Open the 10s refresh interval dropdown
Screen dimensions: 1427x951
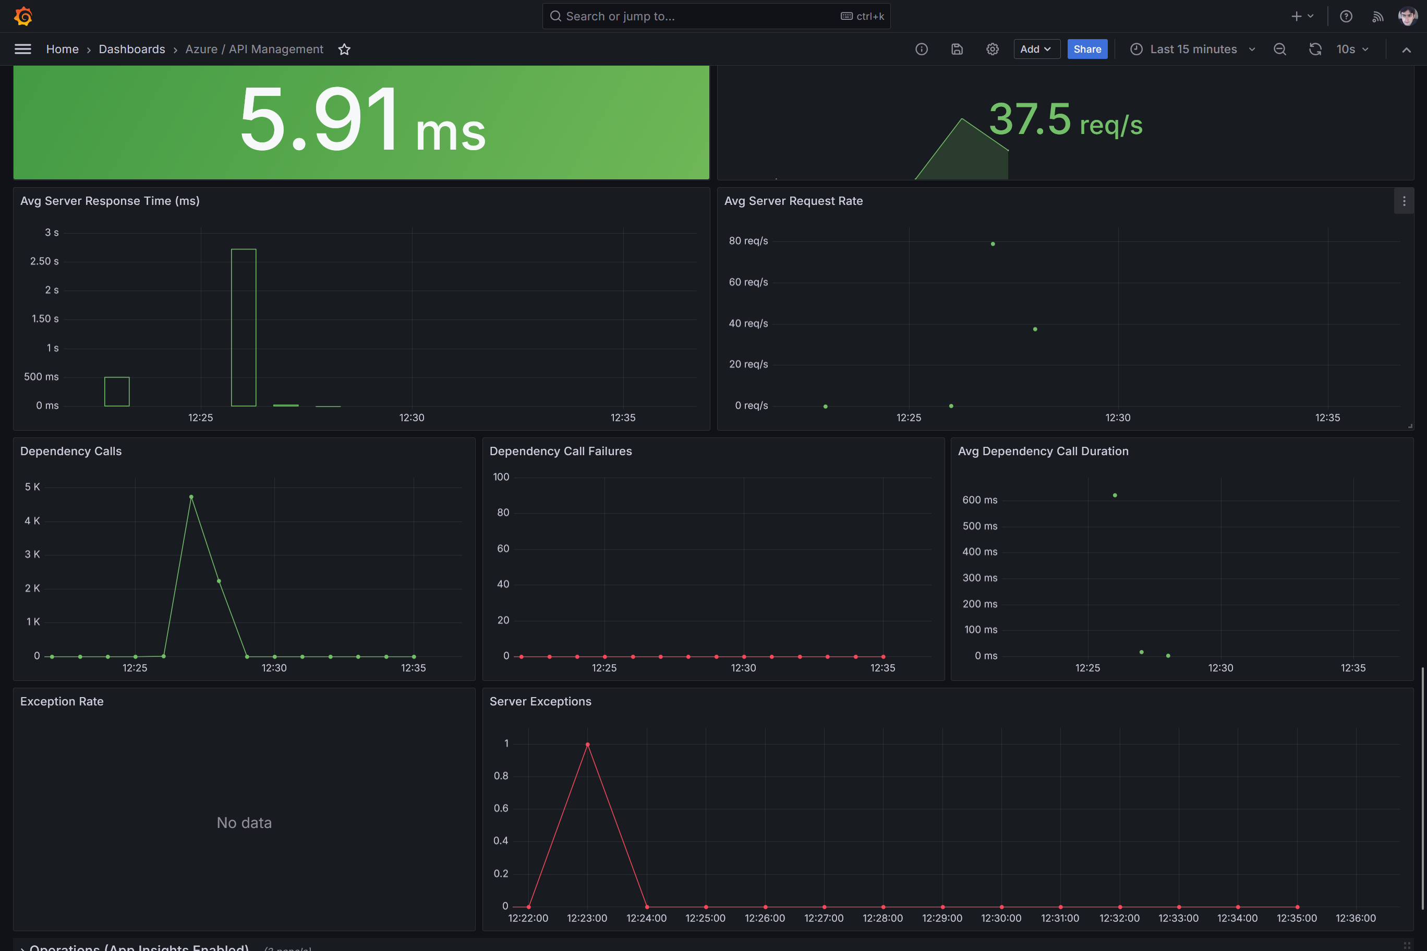point(1352,49)
